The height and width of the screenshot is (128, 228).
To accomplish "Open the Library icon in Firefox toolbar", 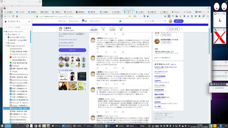I will click(x=165, y=16).
